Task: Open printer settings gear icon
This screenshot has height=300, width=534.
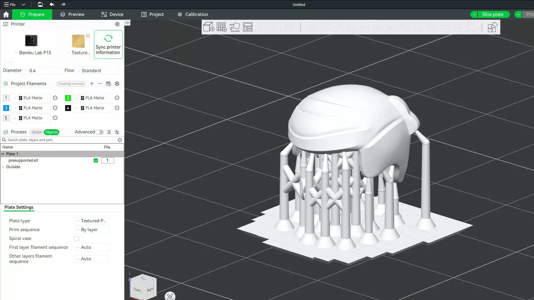Action: click(x=117, y=24)
